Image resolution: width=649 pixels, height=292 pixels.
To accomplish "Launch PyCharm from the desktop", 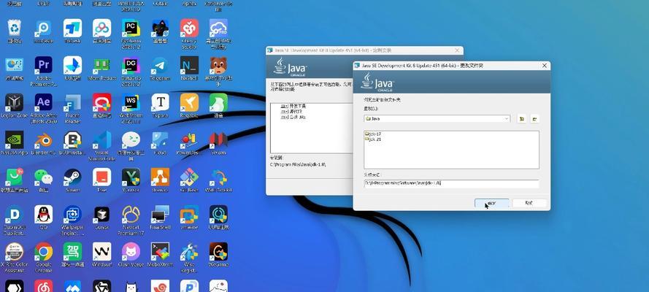I will click(131, 31).
